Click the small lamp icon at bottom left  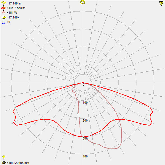point(4,157)
